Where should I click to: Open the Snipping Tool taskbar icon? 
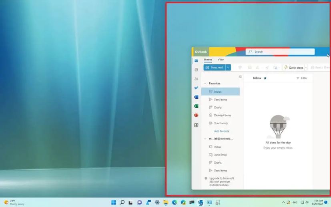pyautogui.click(x=218, y=202)
